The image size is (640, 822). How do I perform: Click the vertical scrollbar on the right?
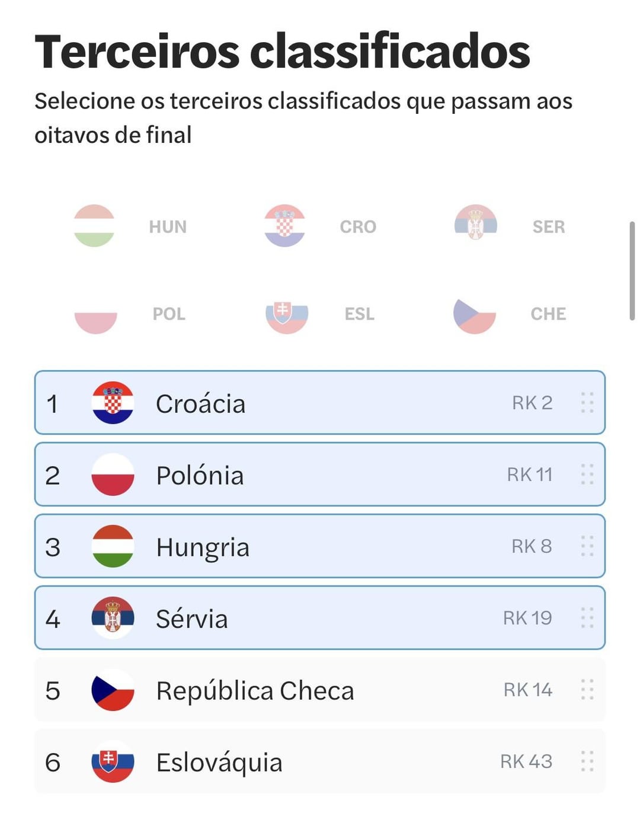tap(632, 271)
